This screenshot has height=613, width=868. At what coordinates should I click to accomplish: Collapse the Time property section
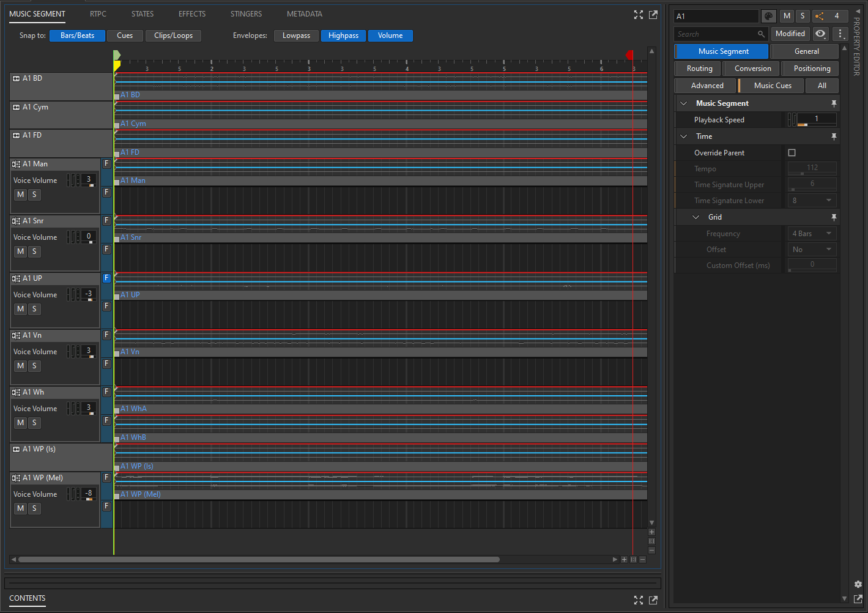tap(684, 136)
